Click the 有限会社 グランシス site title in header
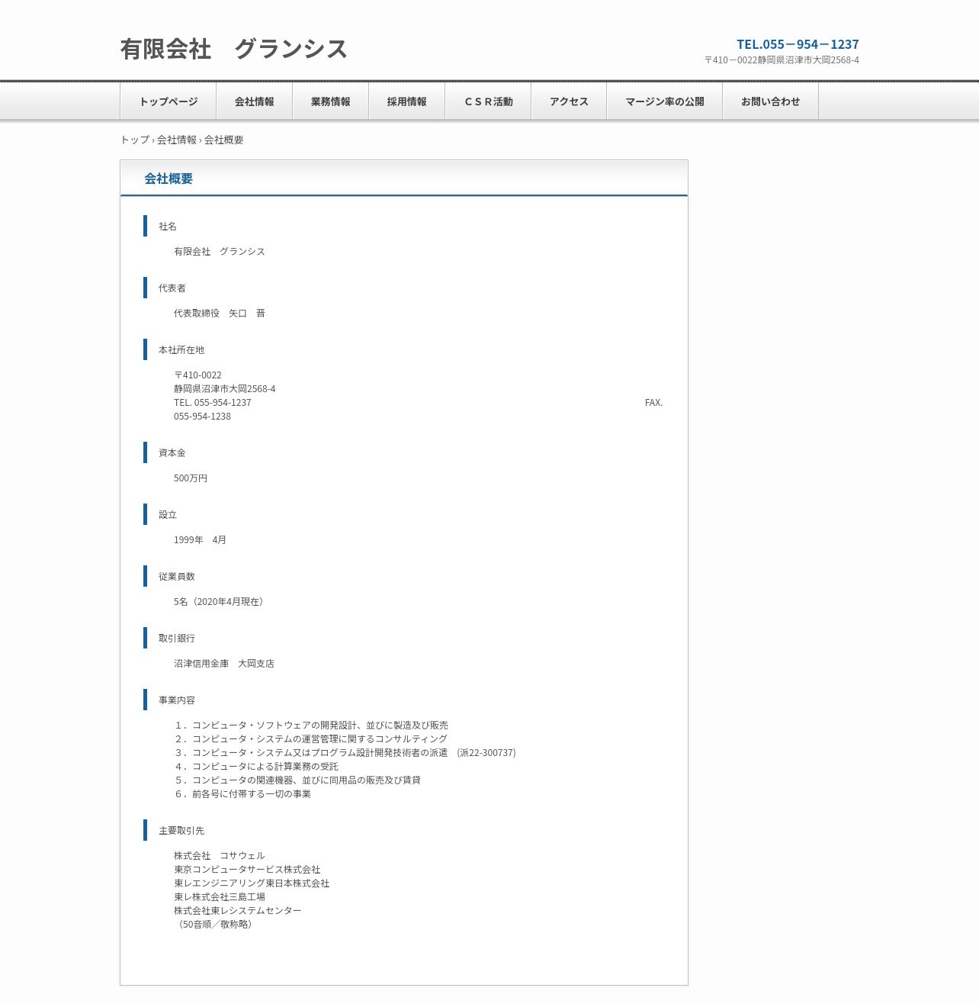979x1004 pixels. (233, 49)
